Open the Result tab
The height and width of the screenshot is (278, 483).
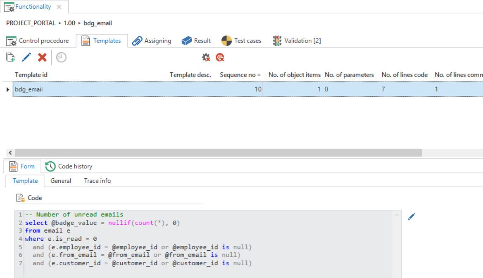[x=197, y=41]
